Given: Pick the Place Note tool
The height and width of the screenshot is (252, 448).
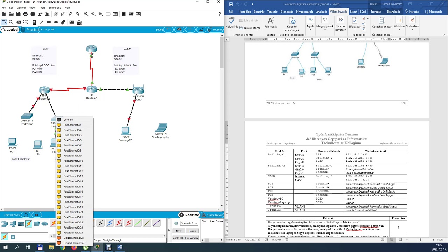Looking at the screenshot, I should tap(34, 22).
